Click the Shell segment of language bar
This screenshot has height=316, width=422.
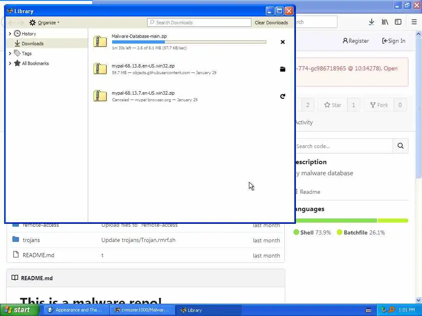coord(336,221)
